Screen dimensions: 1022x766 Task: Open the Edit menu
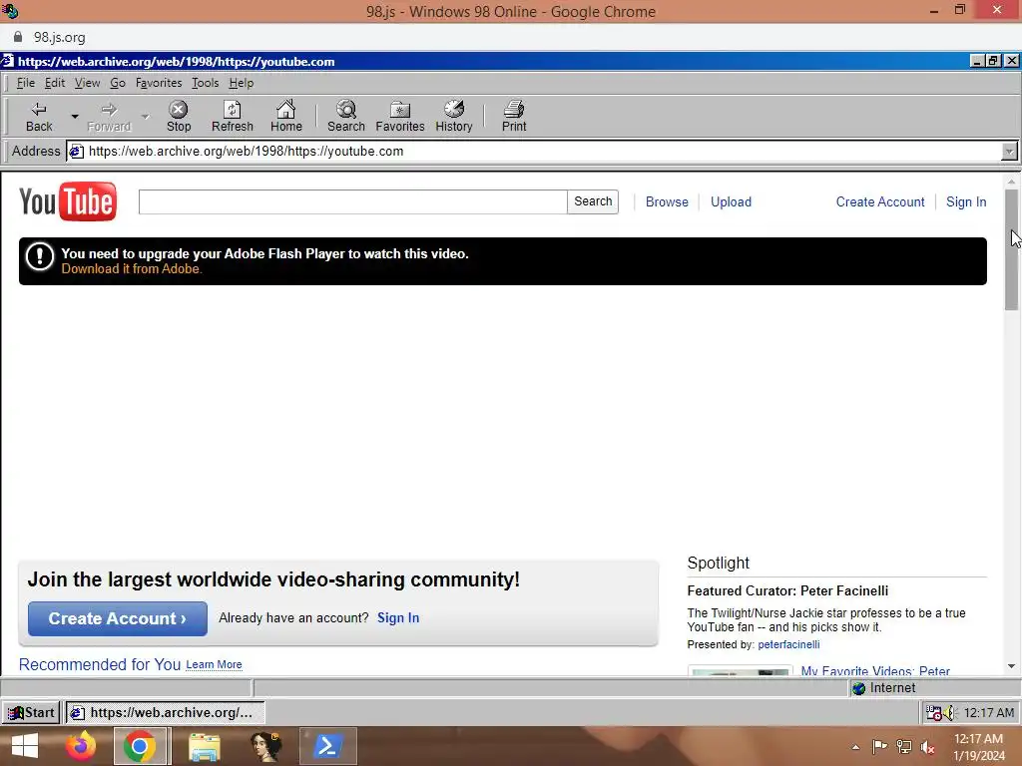[x=55, y=83]
